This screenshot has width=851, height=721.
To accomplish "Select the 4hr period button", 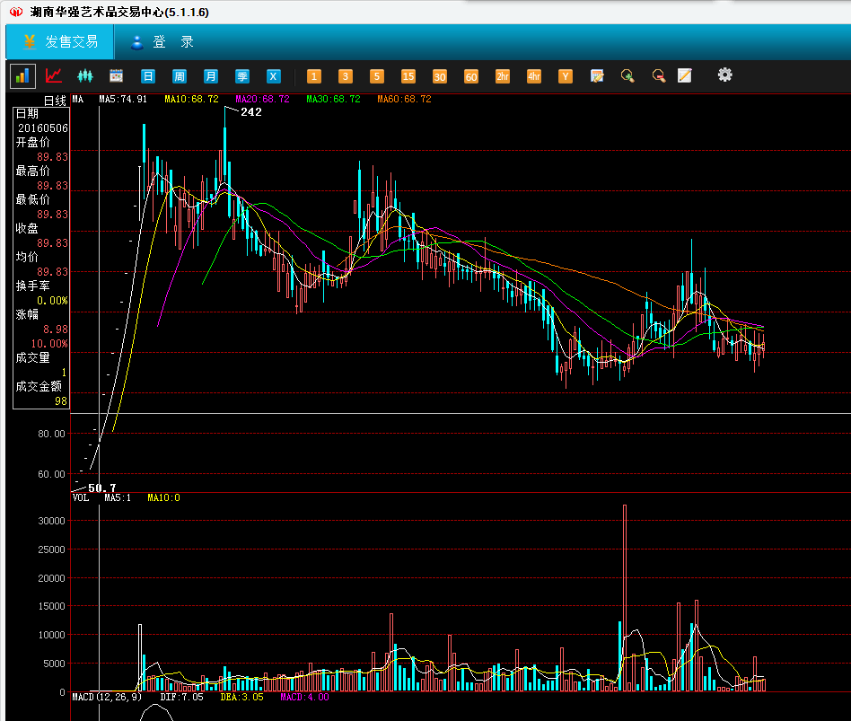I will tap(534, 76).
